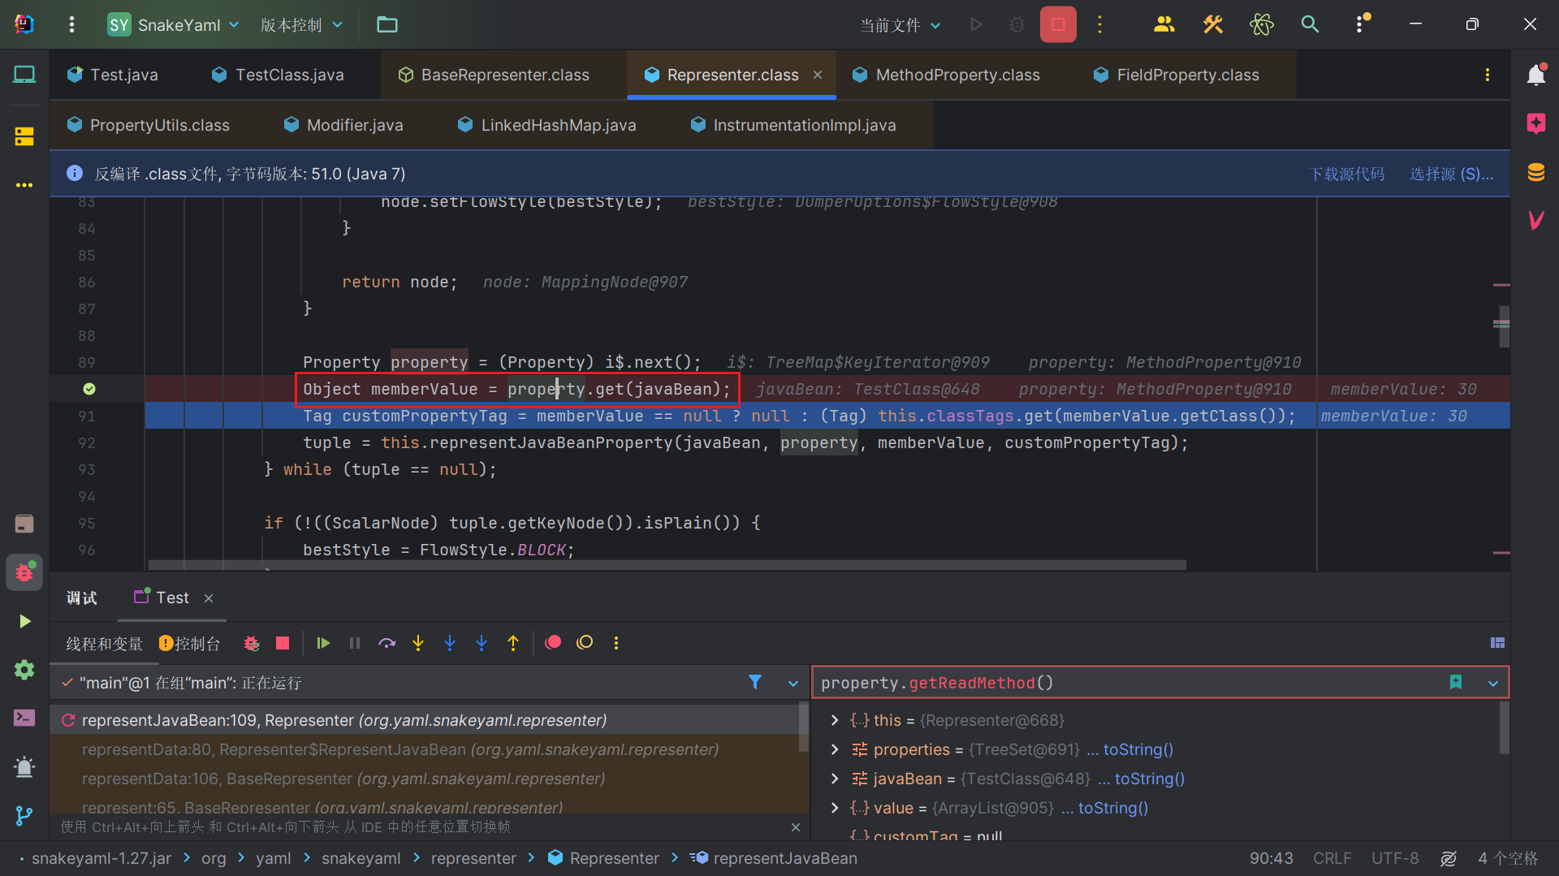Open LinkedHashMap.java tab
Image resolution: width=1559 pixels, height=876 pixels.
(x=547, y=125)
